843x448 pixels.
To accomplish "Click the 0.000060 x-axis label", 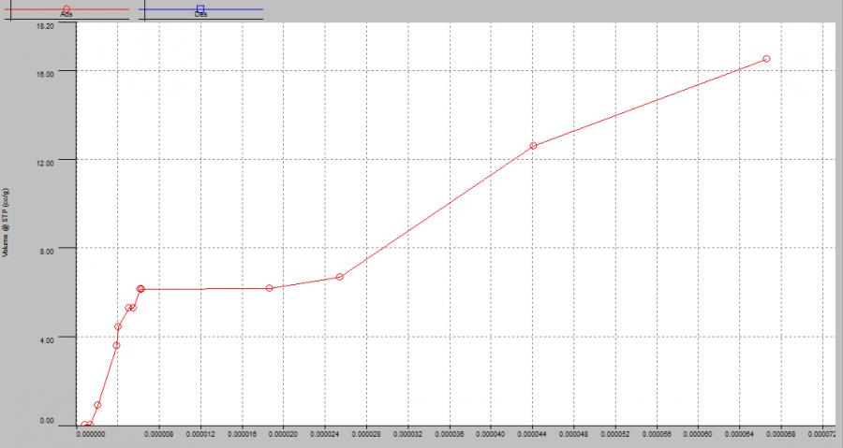I will click(699, 434).
